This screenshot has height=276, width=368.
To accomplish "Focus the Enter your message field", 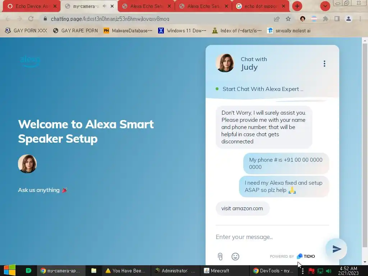I will tap(272, 237).
